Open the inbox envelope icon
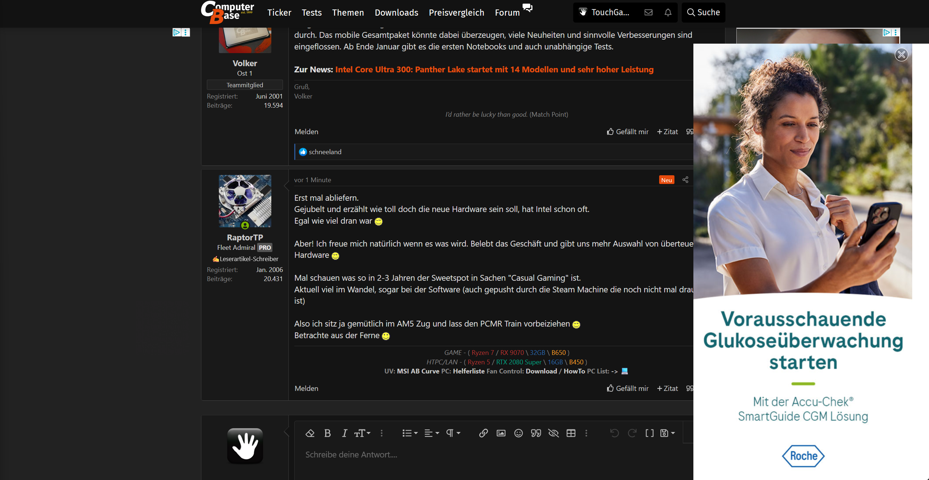The width and height of the screenshot is (929, 480). pyautogui.click(x=649, y=12)
